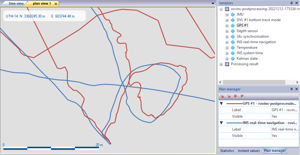Toggle the Visible value for GPS #1 track
The width and height of the screenshot is (300, 155).
point(285,116)
